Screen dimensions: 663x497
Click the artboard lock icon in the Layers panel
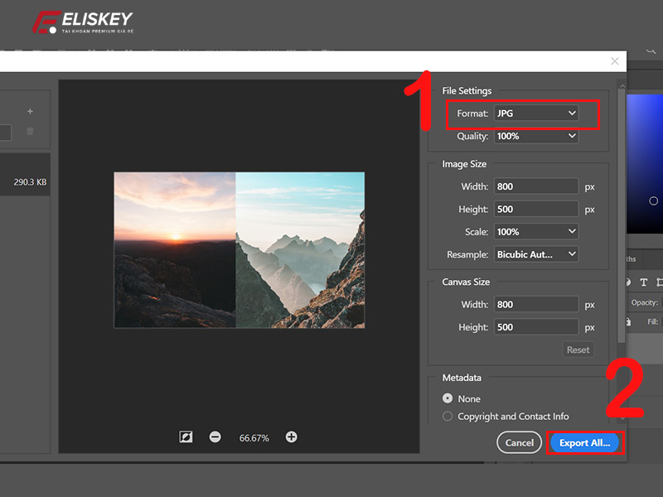pyautogui.click(x=660, y=282)
